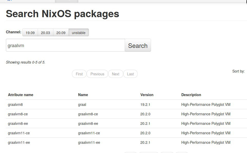Go to Previous results page
This screenshot has width=247, height=153.
[97, 74]
